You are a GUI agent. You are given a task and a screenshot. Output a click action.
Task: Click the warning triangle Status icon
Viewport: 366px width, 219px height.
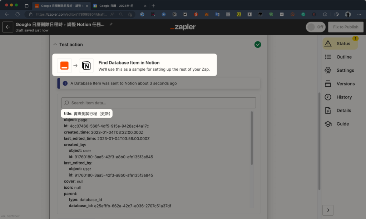[328, 44]
